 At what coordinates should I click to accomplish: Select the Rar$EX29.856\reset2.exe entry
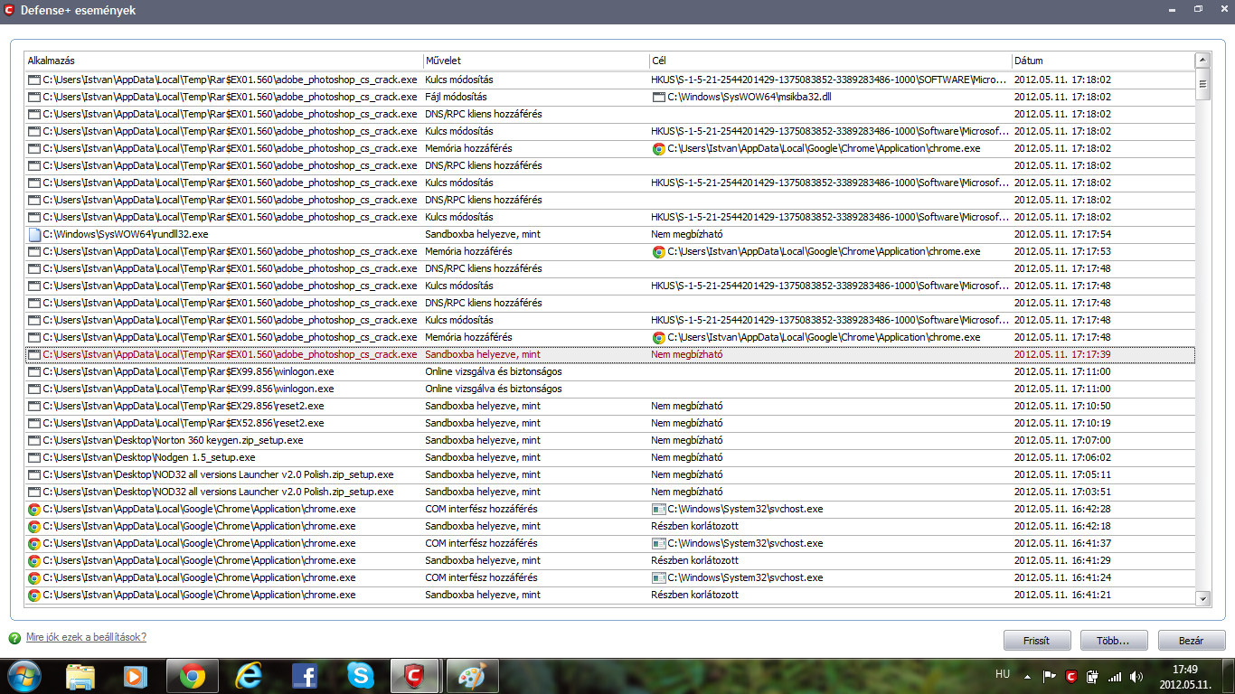pyautogui.click(x=184, y=406)
